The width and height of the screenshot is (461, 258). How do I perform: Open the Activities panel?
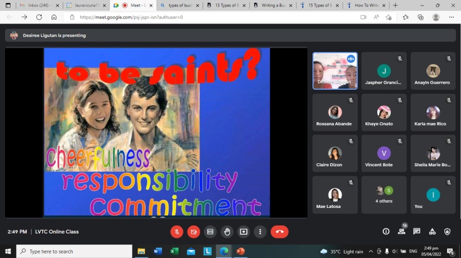pos(432,231)
